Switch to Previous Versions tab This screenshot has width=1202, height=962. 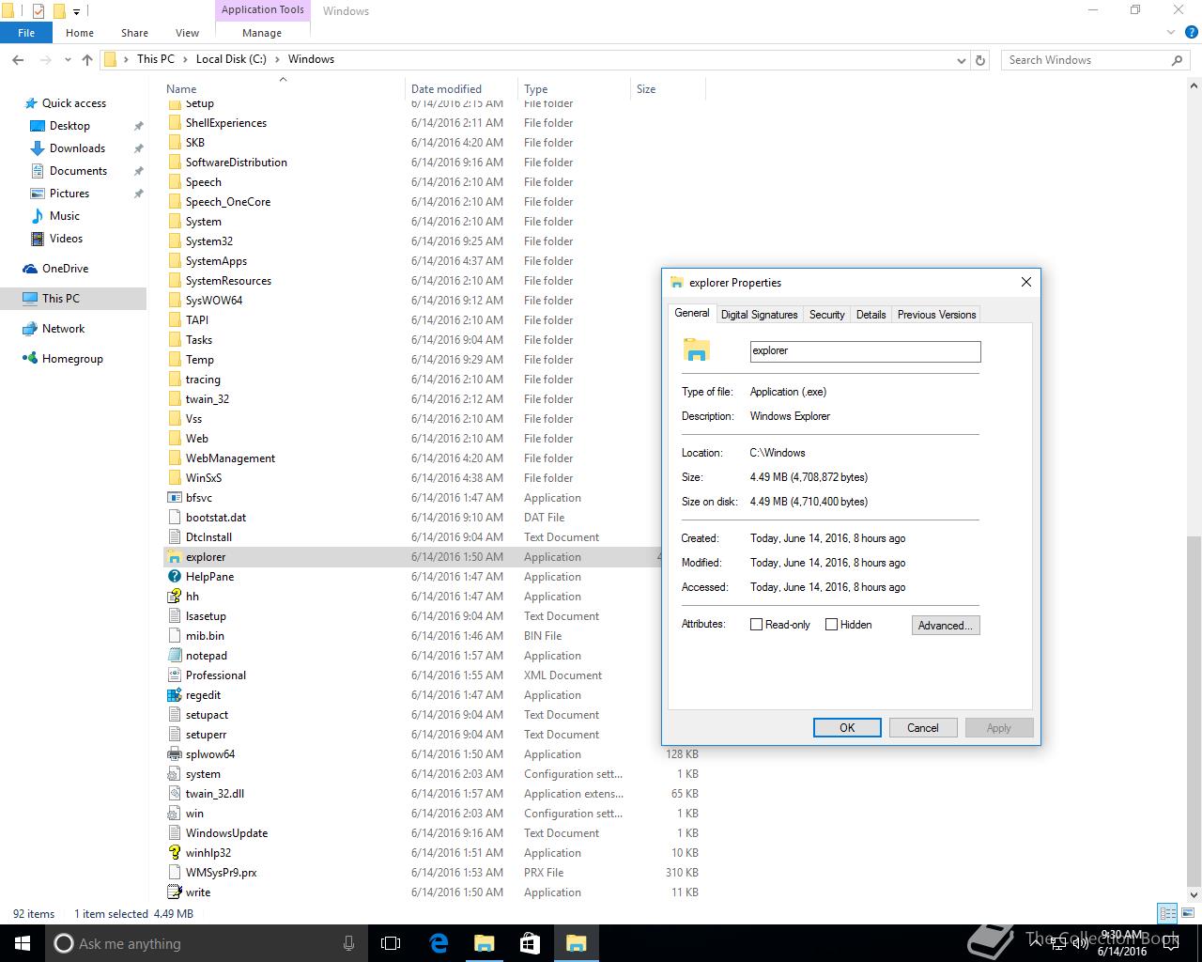(x=937, y=315)
